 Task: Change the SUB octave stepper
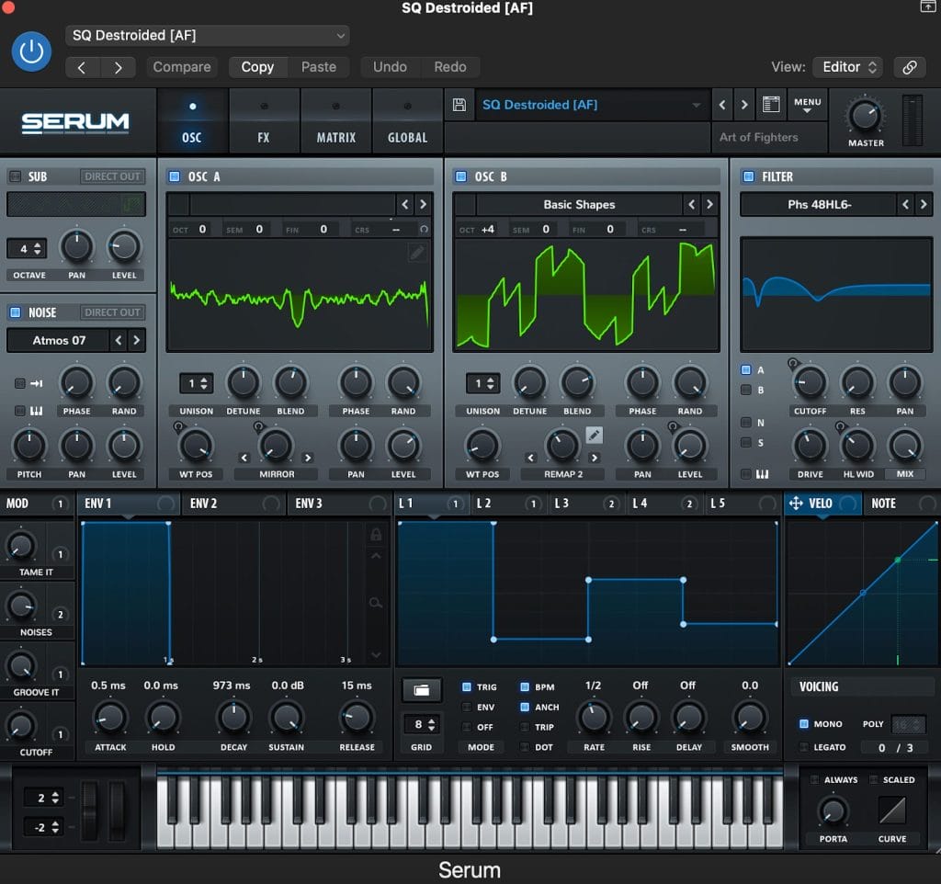pyautogui.click(x=28, y=248)
